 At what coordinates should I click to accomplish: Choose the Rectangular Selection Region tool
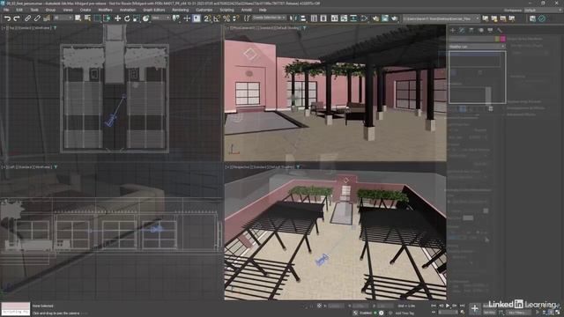(x=97, y=18)
